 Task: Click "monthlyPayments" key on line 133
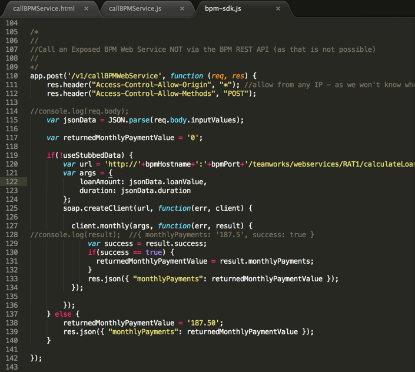[x=168, y=279]
